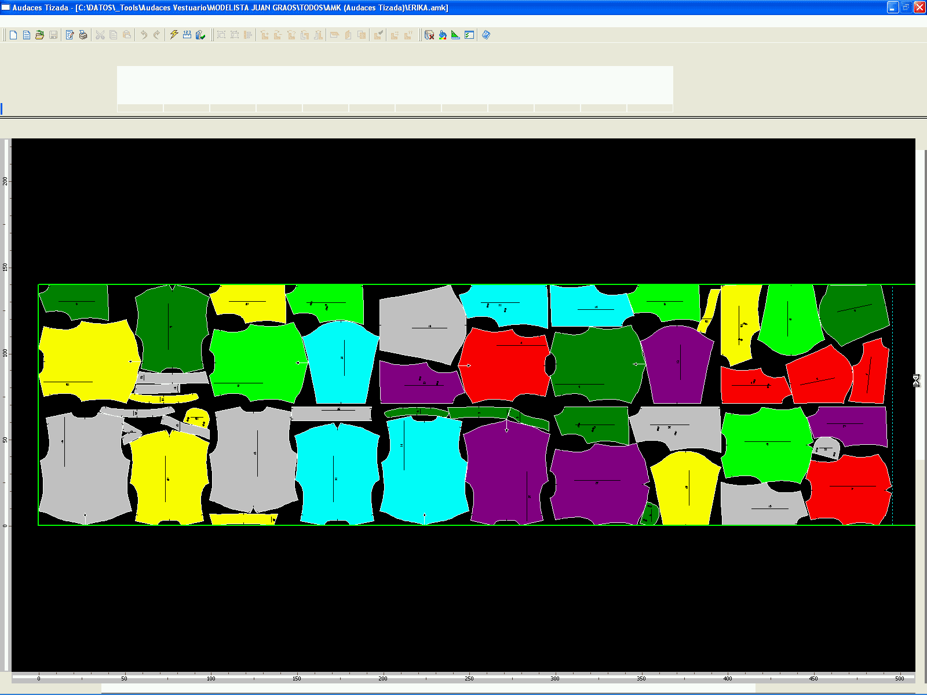
Task: Click the undo arrow icon
Action: coord(144,35)
